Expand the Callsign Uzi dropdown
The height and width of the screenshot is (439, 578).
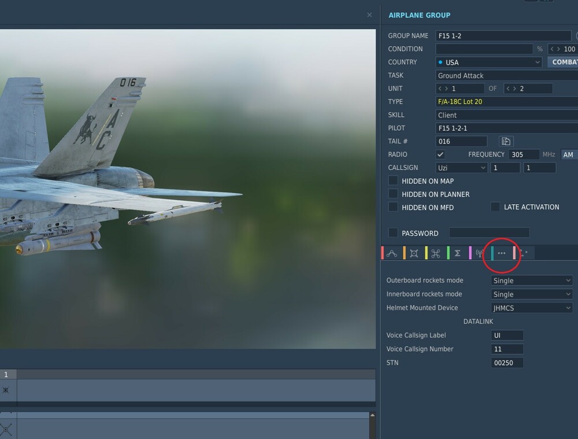coord(461,168)
